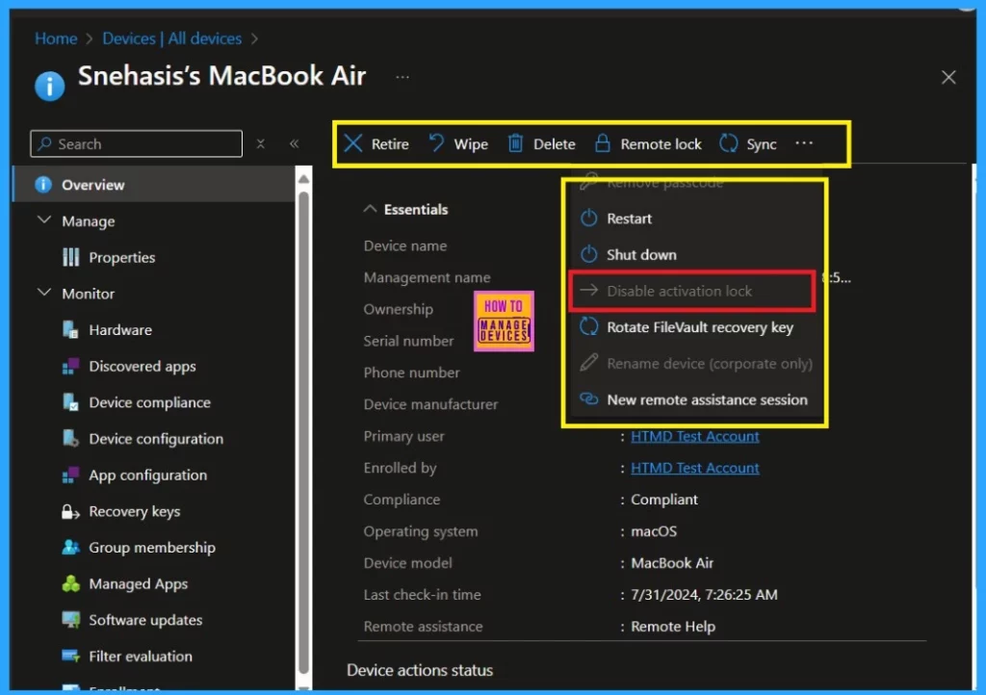Click the 7/31/2024, 7:26:25 AM check-in time
This screenshot has width=986, height=695.
[x=704, y=595]
